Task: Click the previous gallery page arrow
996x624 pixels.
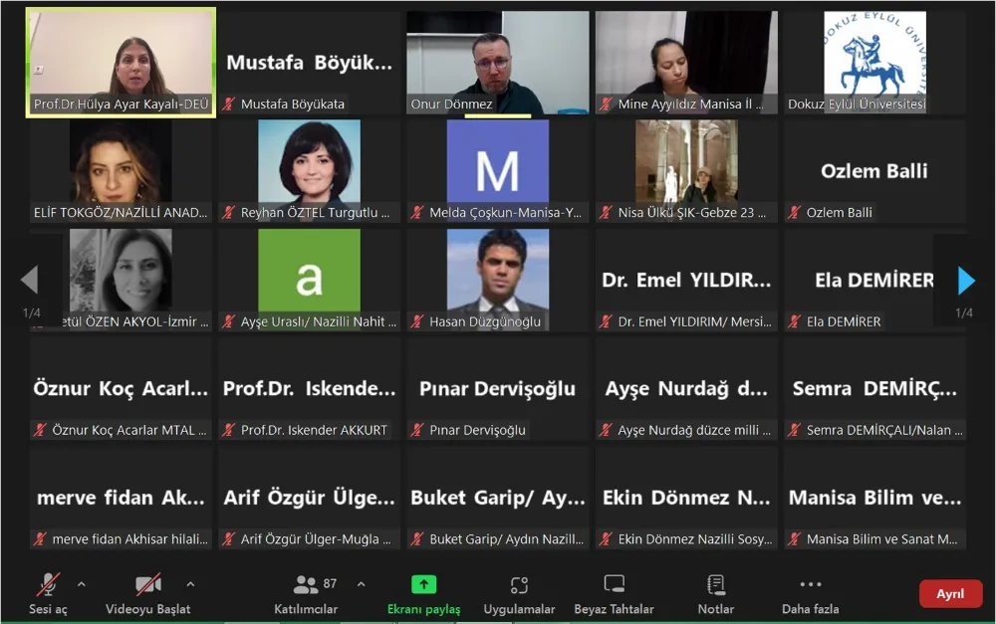Action: coord(32,280)
